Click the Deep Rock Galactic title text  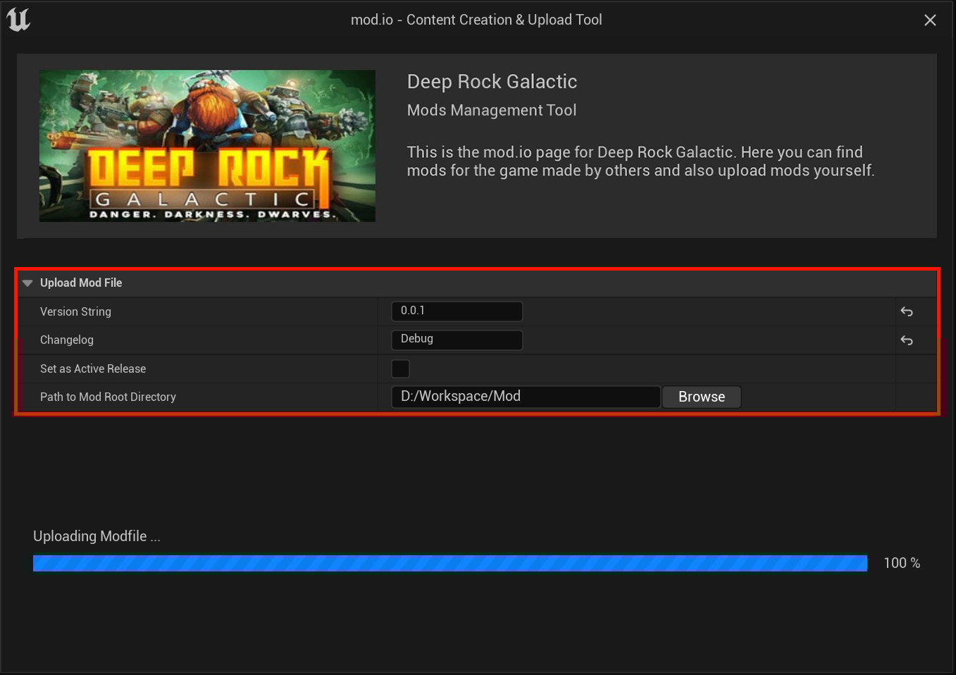coord(492,82)
